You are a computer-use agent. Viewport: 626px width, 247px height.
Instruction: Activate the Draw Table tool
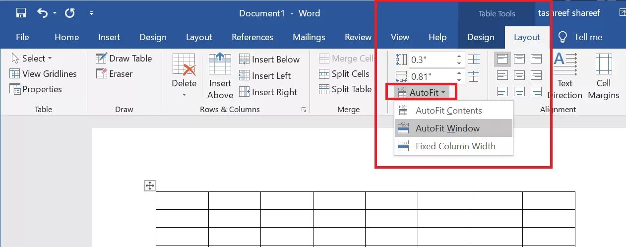pyautogui.click(x=124, y=59)
